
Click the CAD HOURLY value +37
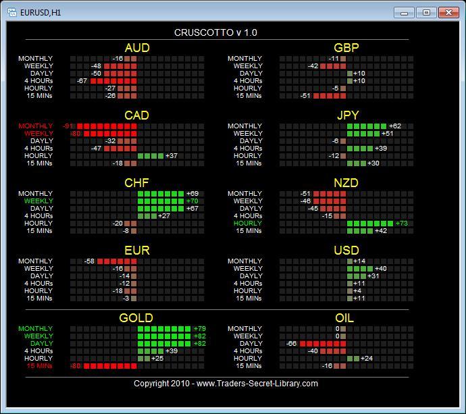[172, 156]
